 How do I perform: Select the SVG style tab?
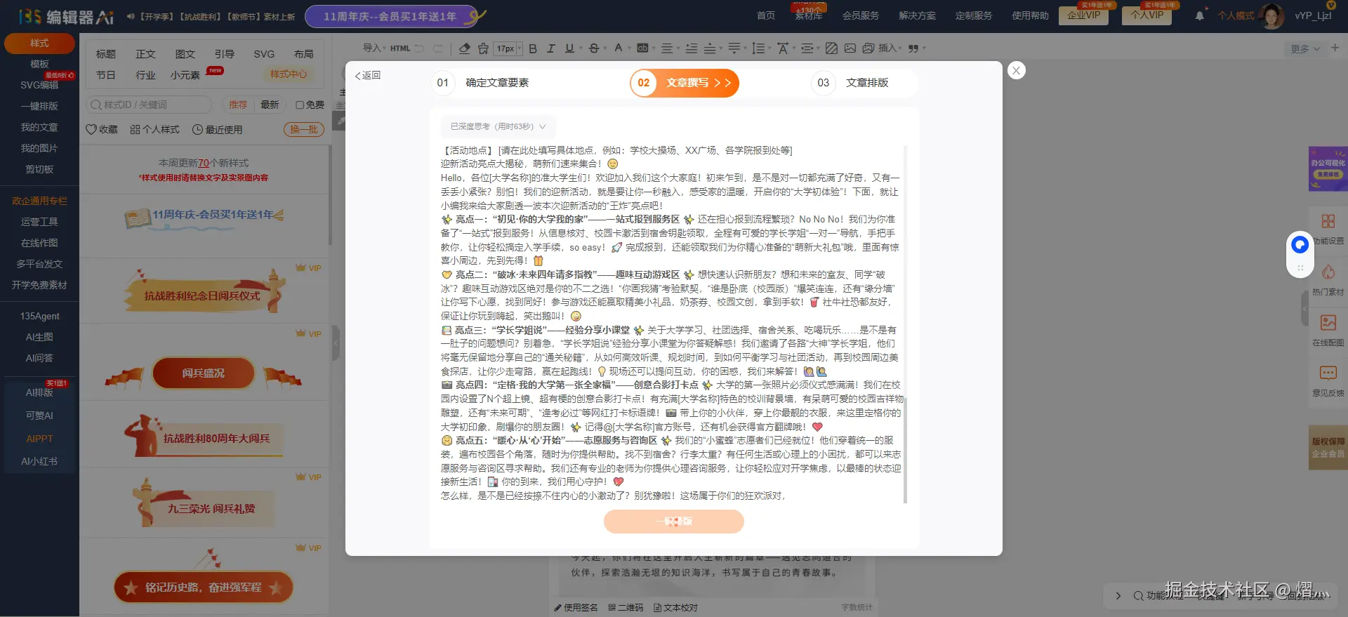pyautogui.click(x=264, y=54)
